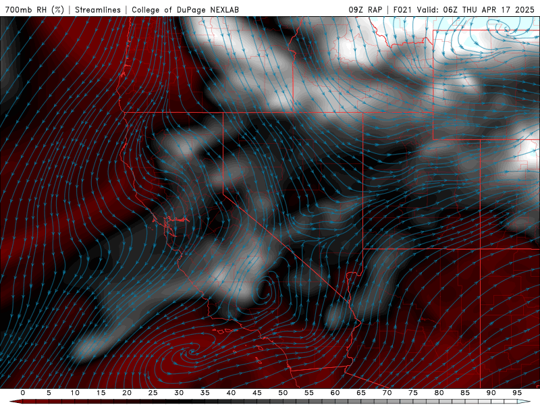Click the 0 tick label on the colorbar

23,393
